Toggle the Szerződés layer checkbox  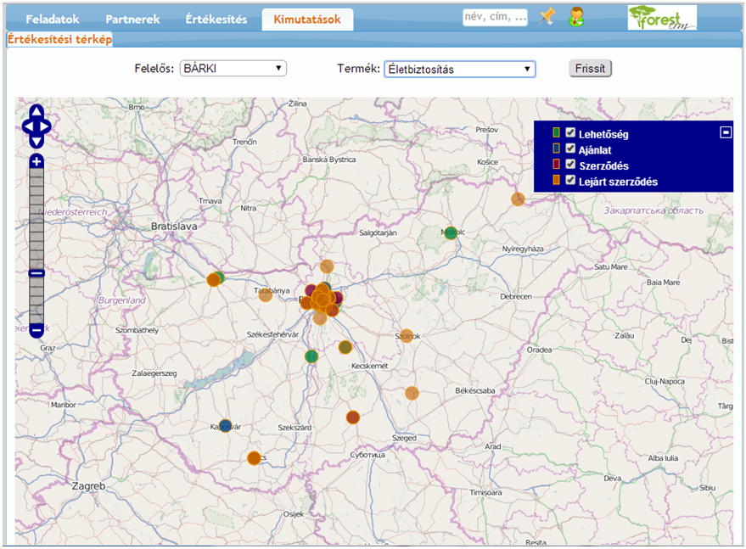click(570, 165)
